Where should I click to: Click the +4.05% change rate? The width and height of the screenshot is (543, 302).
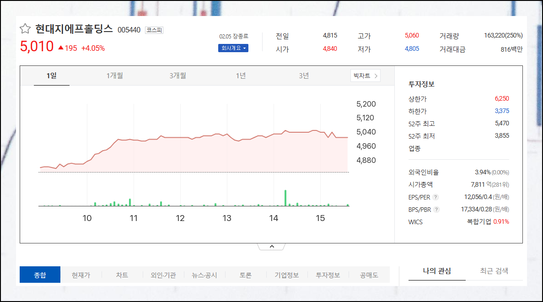tap(93, 48)
